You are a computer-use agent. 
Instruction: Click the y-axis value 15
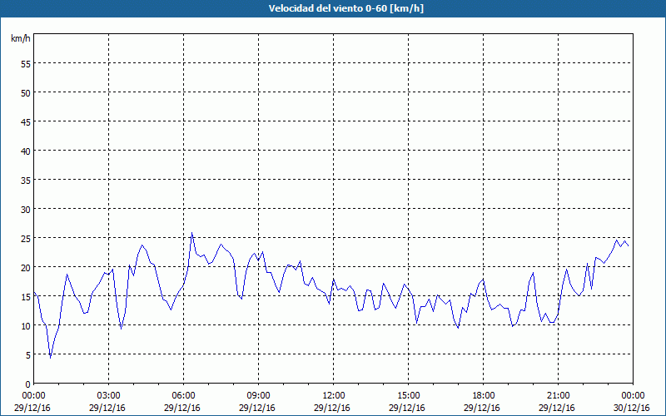tap(26, 296)
